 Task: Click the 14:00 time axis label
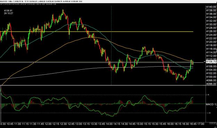click(x=109, y=124)
